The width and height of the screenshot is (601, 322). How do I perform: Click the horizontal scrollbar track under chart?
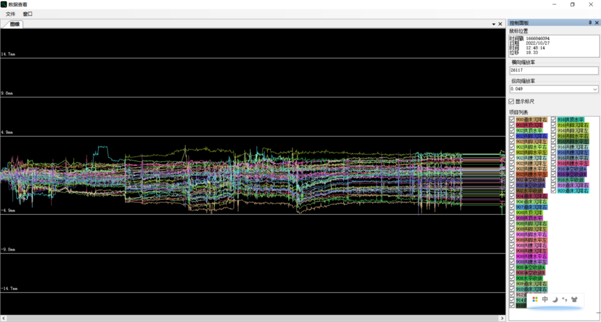(x=253, y=318)
